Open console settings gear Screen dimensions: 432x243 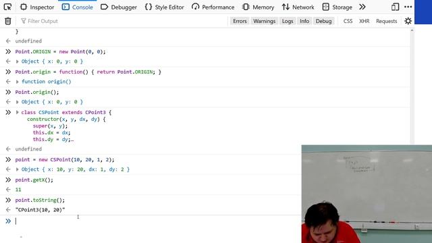408,21
